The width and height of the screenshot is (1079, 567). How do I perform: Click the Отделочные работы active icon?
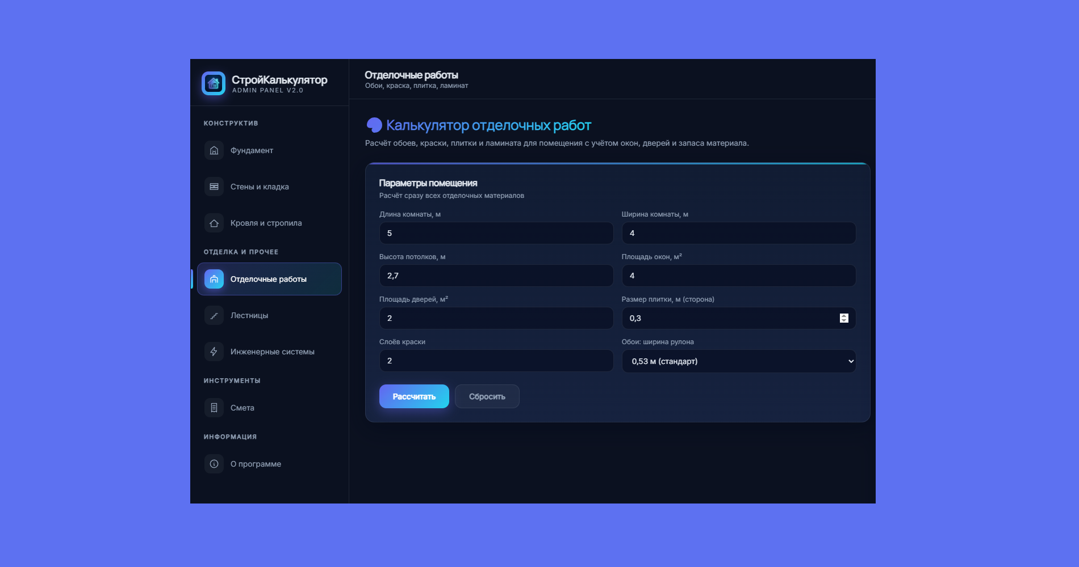coord(214,279)
